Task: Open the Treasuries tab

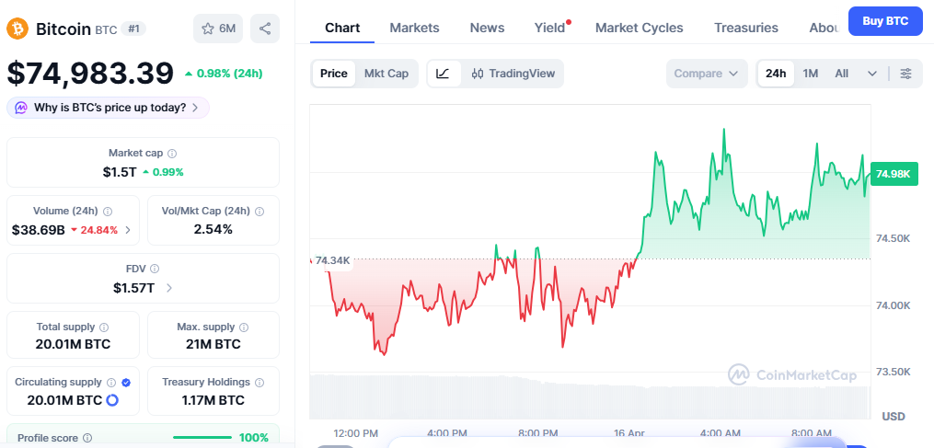Action: 746,28
